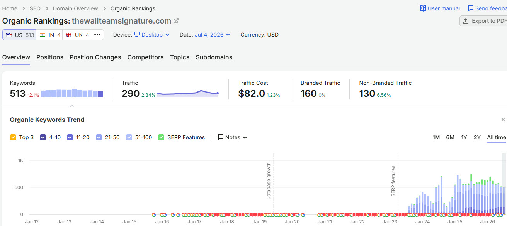Click the Non-Branded Traffic 130 value
The width and height of the screenshot is (507, 226).
tap(367, 94)
